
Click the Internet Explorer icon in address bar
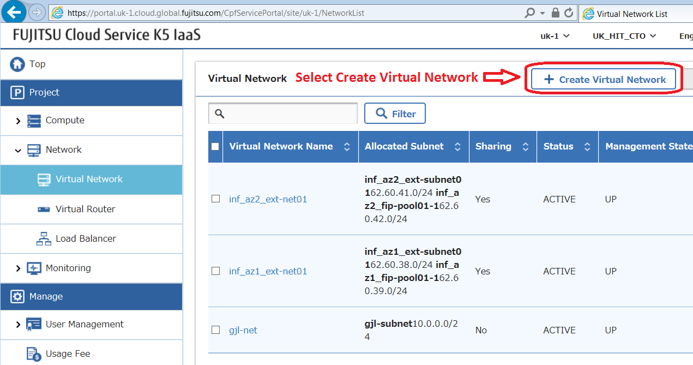click(57, 13)
